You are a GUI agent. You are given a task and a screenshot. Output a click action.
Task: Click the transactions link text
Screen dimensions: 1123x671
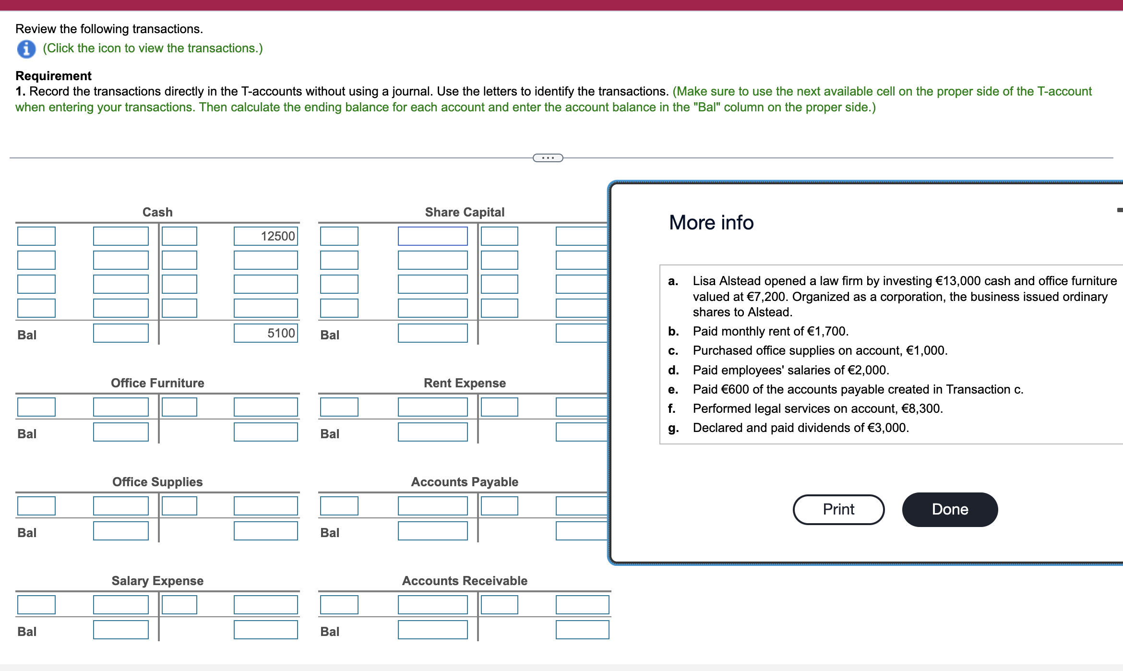point(153,48)
